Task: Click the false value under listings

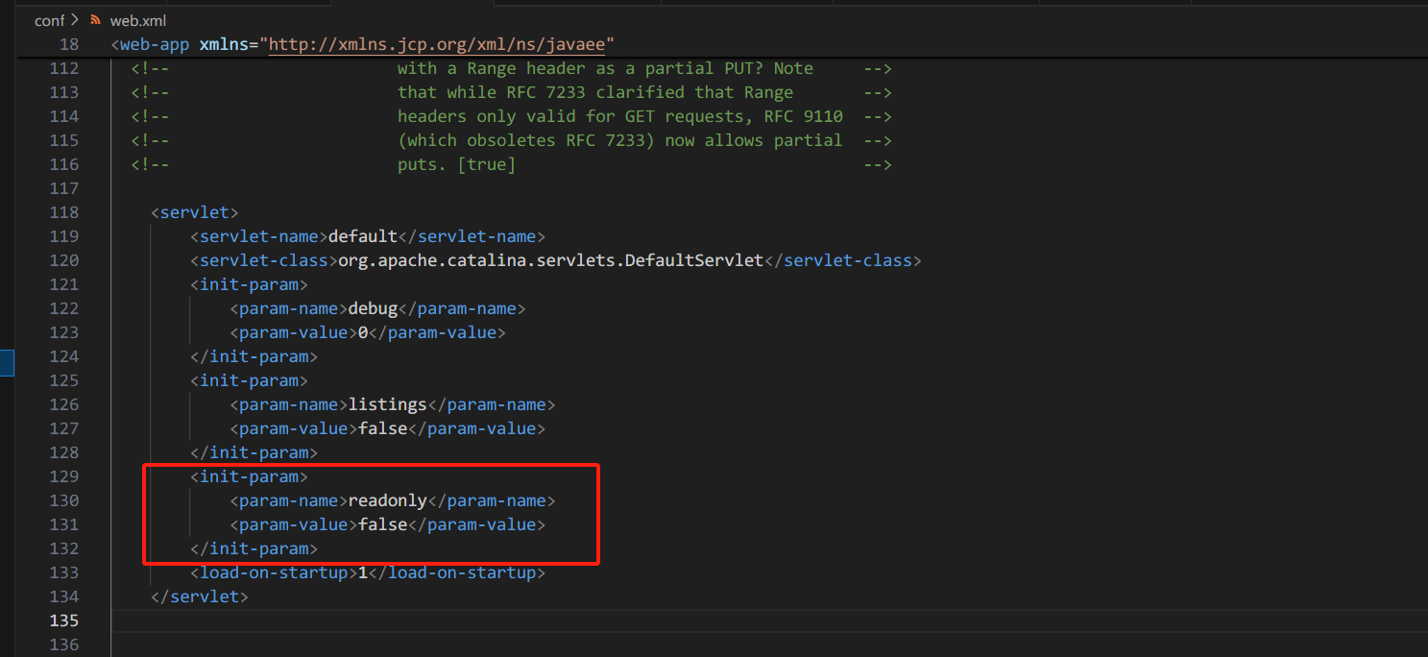Action: pyautogui.click(x=382, y=428)
